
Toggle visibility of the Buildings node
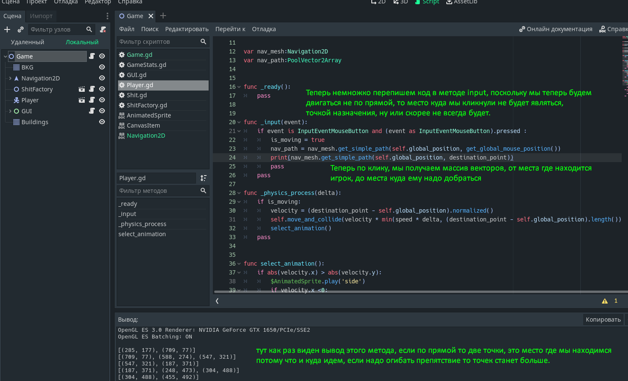(102, 122)
